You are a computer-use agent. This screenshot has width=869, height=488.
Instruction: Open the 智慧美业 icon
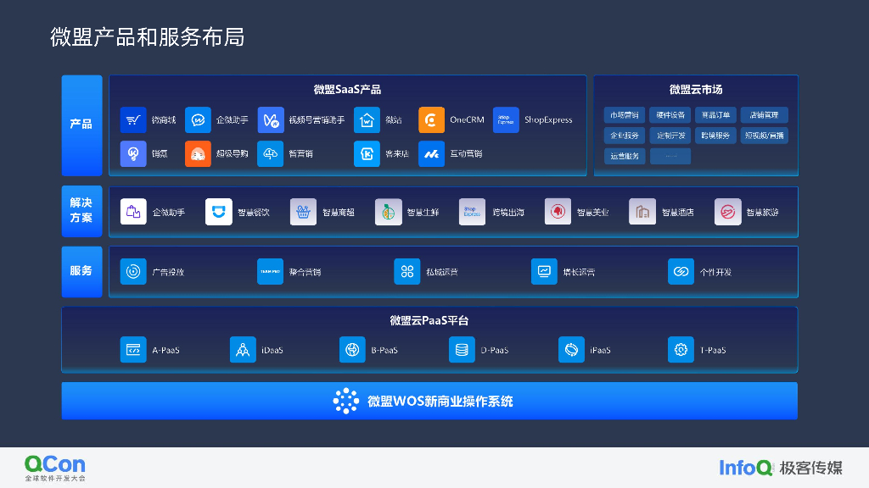[558, 212]
